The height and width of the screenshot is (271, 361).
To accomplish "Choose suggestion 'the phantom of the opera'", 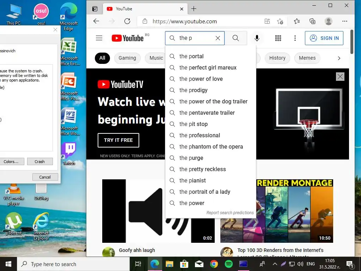I will click(210, 146).
